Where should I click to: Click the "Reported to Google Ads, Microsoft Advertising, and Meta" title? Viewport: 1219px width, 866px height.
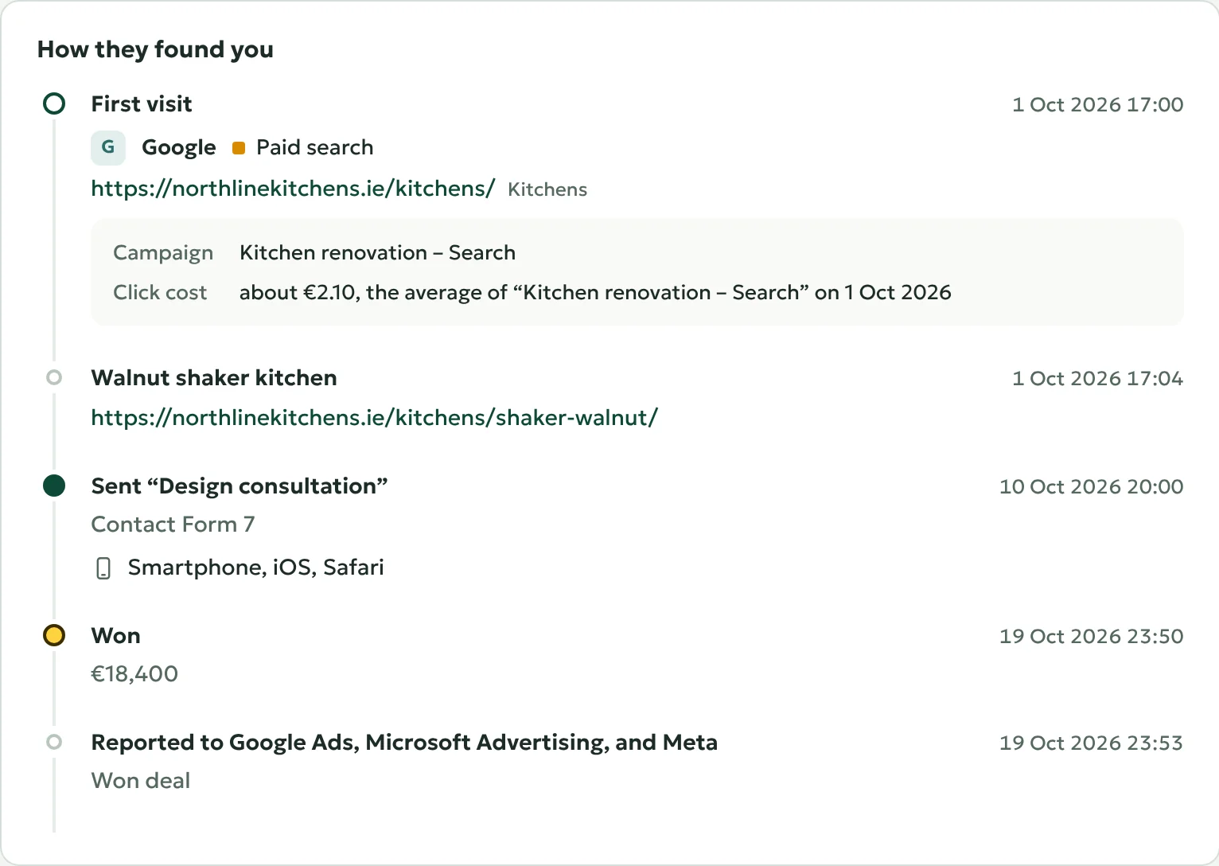coord(404,743)
